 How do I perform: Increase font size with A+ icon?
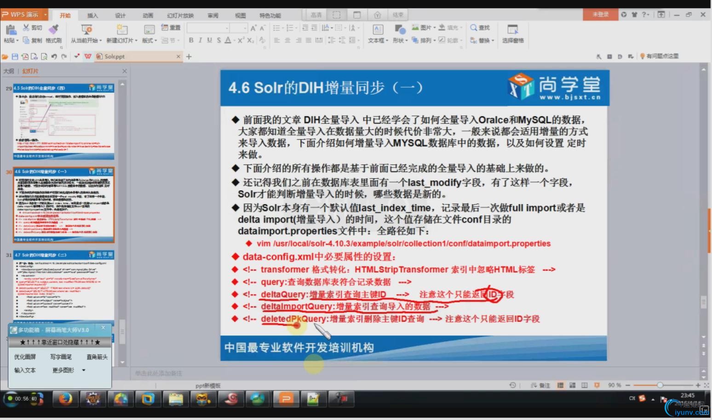[x=253, y=28]
